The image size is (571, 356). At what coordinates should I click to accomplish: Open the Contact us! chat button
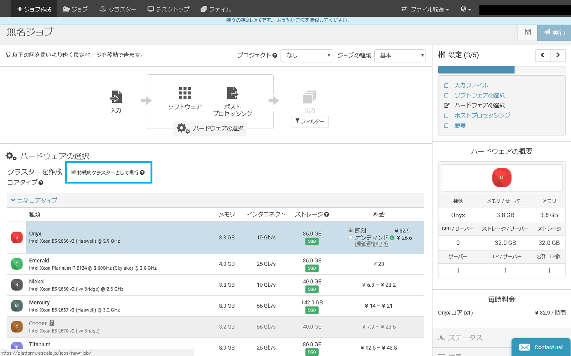coord(541,347)
